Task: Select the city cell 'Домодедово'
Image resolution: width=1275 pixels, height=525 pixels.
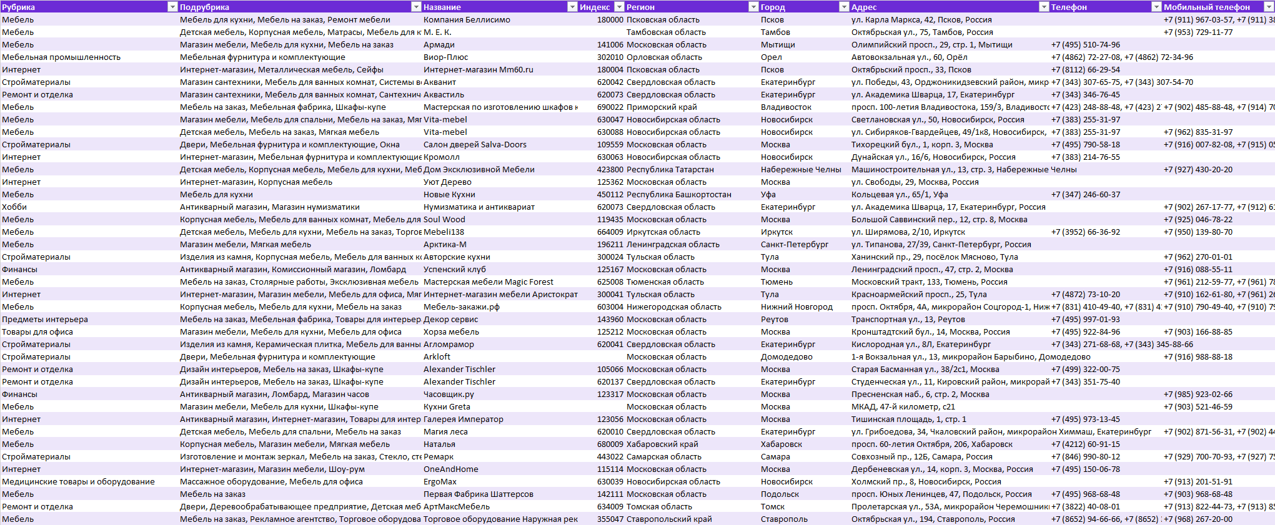Action: (805, 356)
